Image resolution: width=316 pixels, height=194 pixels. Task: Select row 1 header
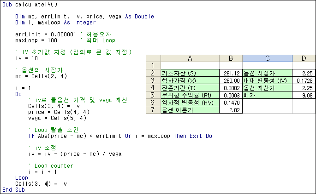coord(152,66)
